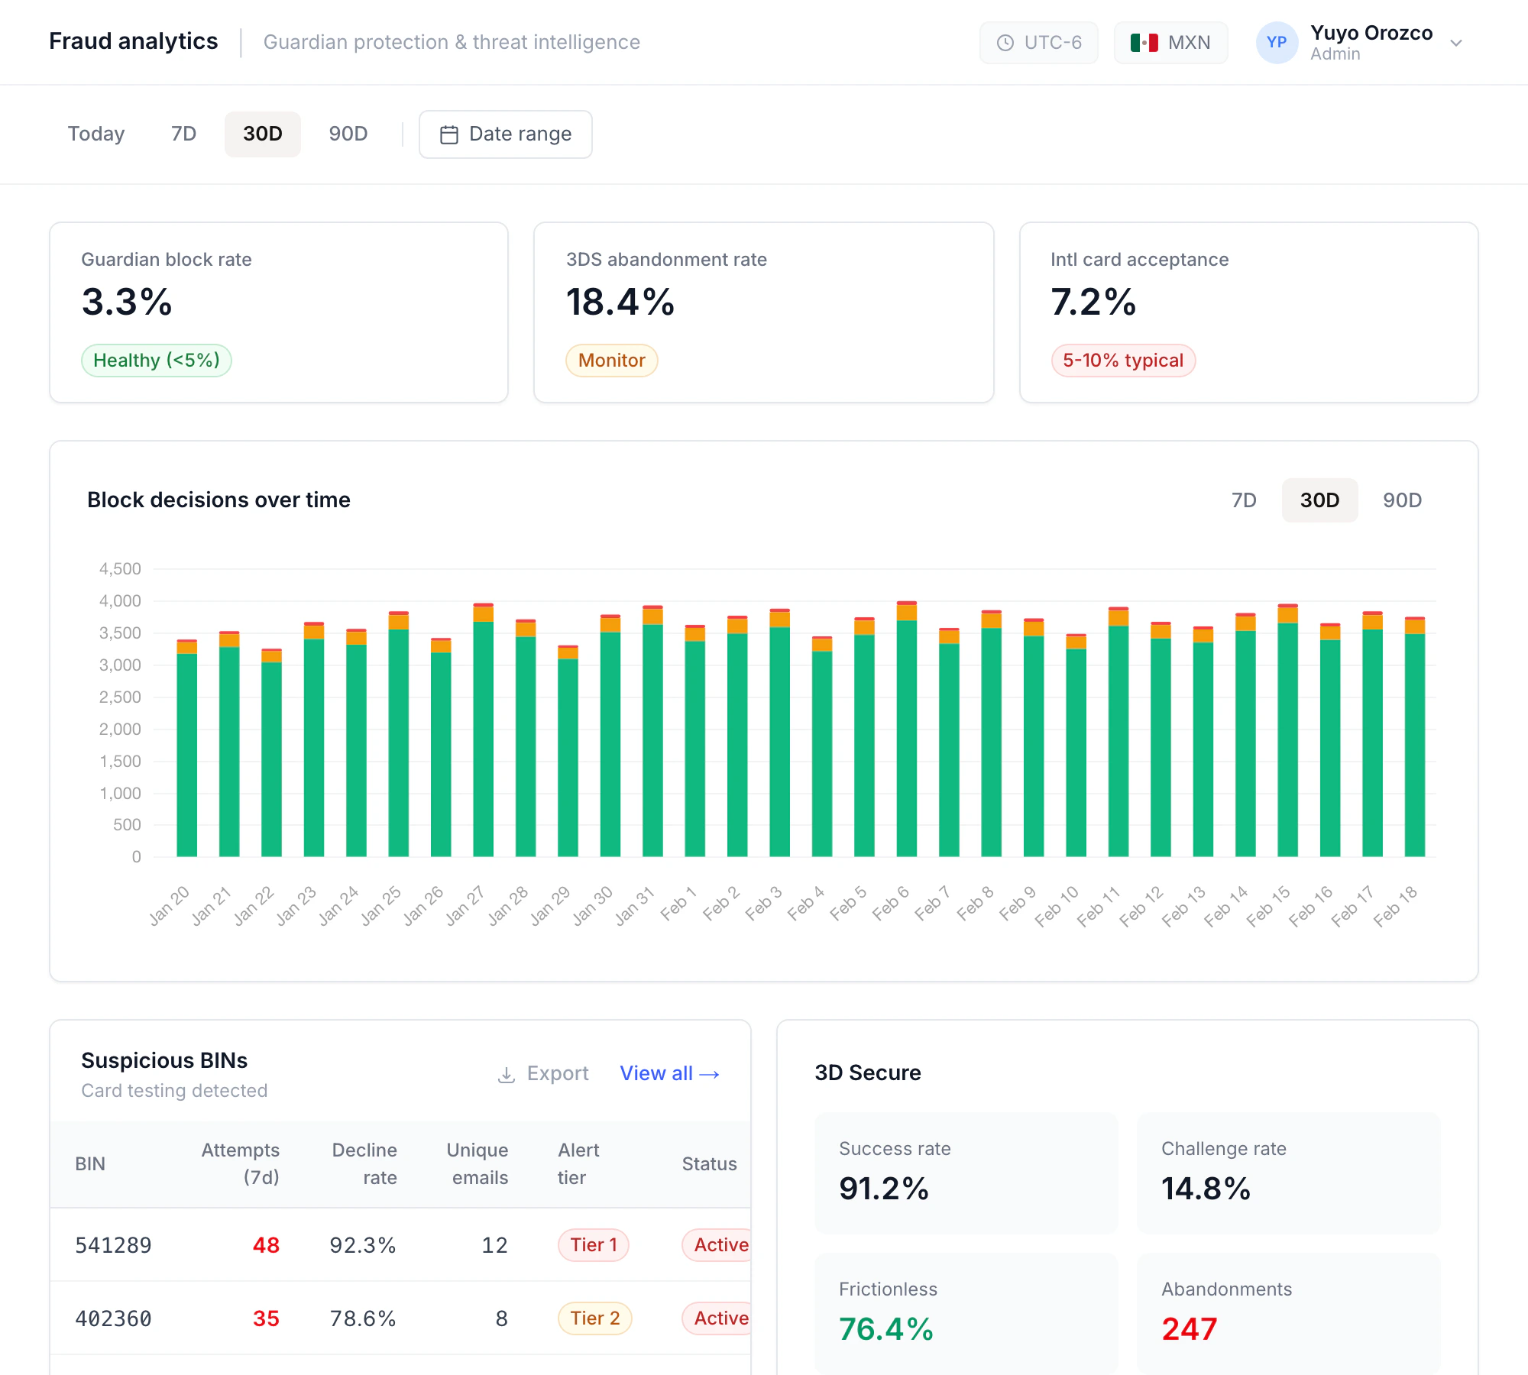
Task: Click the BIN column header
Action: coord(90,1164)
